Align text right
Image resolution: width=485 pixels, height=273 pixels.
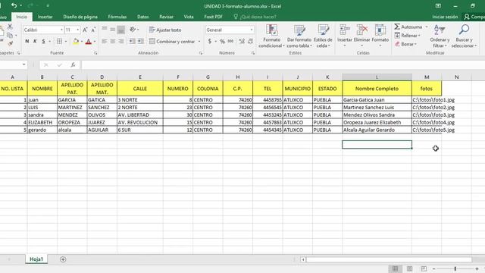121,41
